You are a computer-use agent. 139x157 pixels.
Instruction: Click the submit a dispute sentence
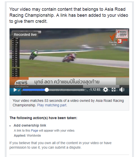pos(60,145)
